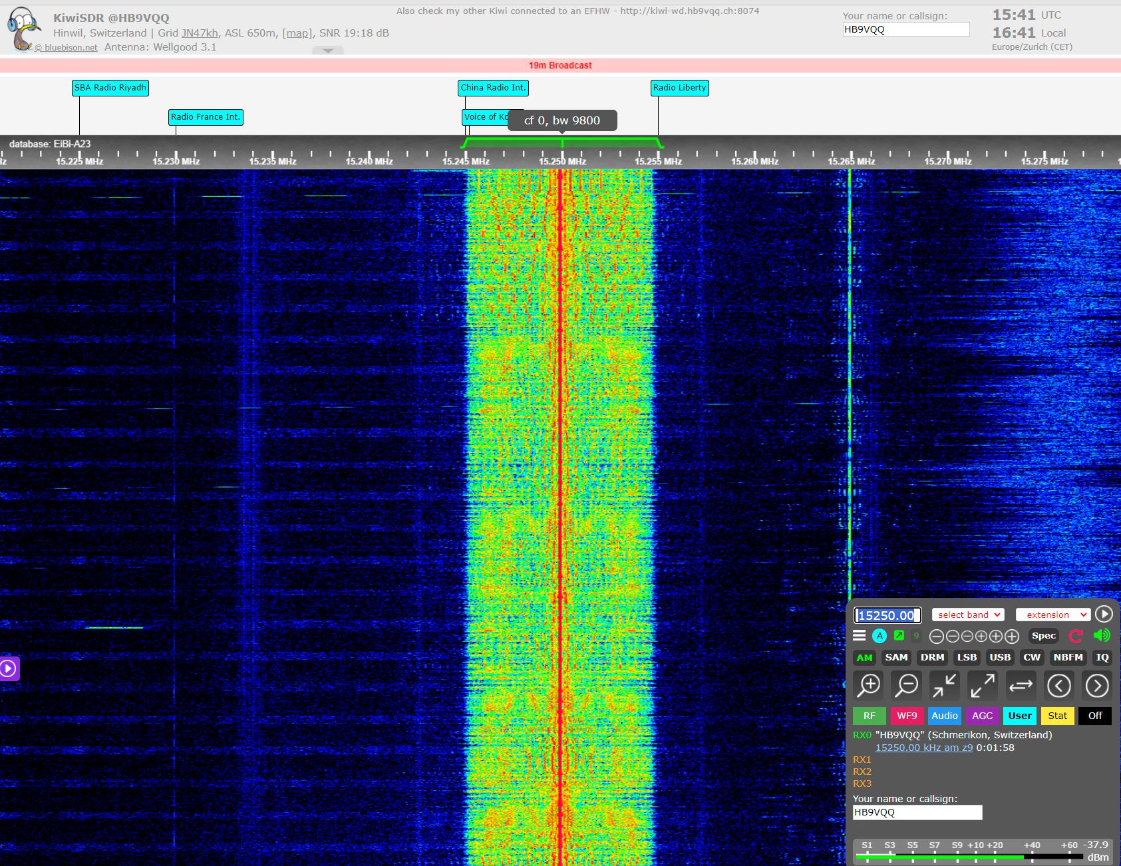Click the smallest frequency step-down minus button
Screen dimensions: 1121x866
[967, 637]
